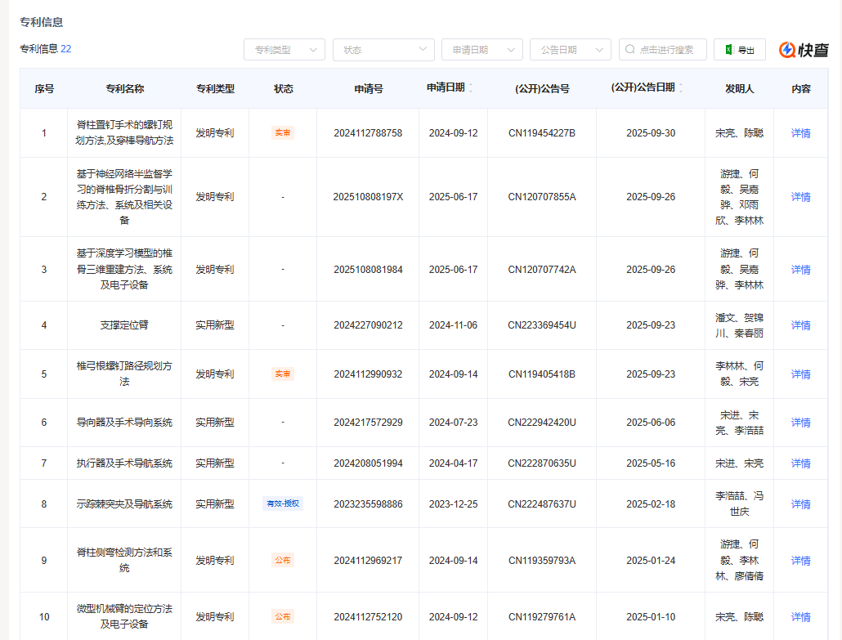Click the 实审 status tag in row 5
The width and height of the screenshot is (842, 640).
click(283, 374)
